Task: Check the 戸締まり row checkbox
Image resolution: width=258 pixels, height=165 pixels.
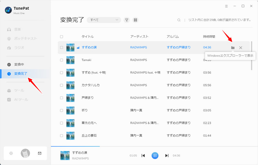Action: tap(62, 98)
